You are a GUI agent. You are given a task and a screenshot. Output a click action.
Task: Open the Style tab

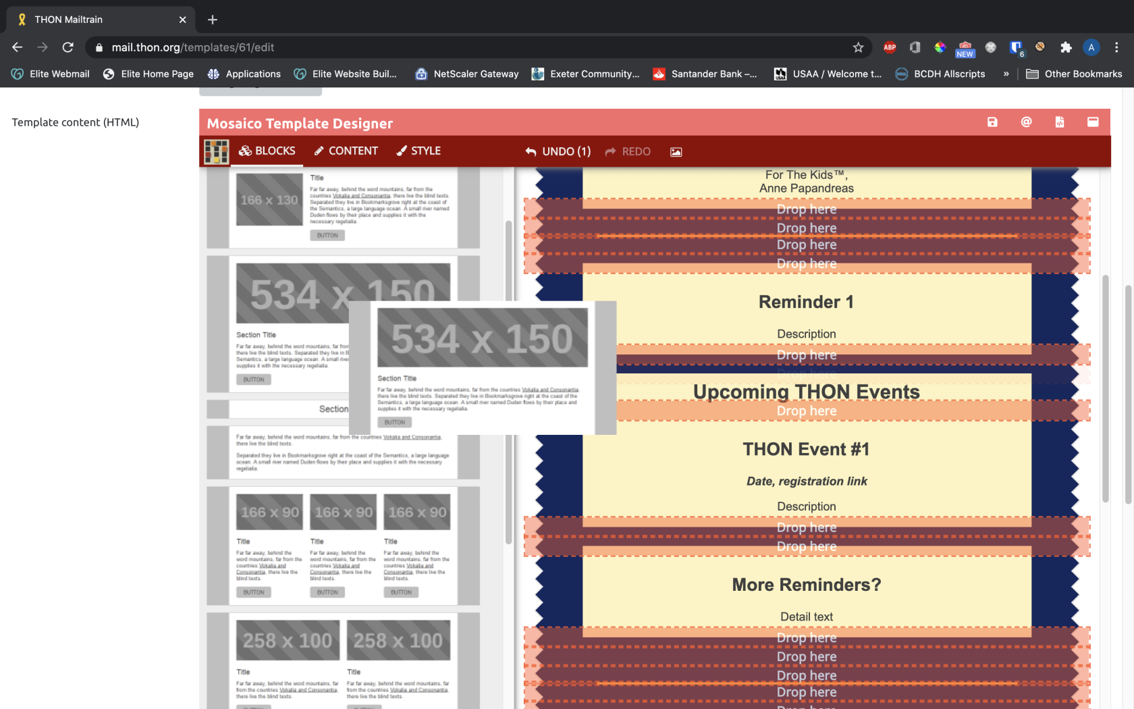418,151
